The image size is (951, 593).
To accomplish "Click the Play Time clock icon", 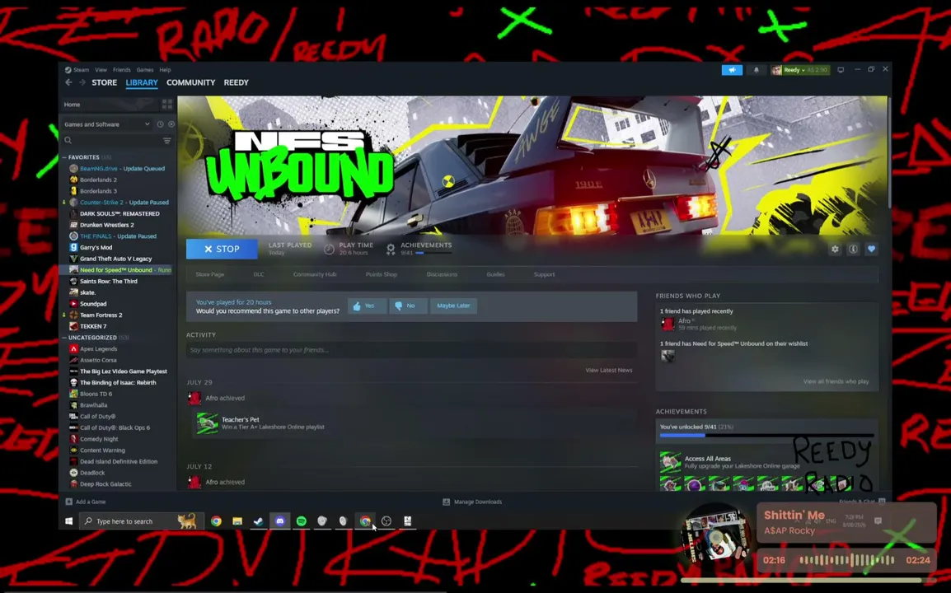I will tap(329, 250).
